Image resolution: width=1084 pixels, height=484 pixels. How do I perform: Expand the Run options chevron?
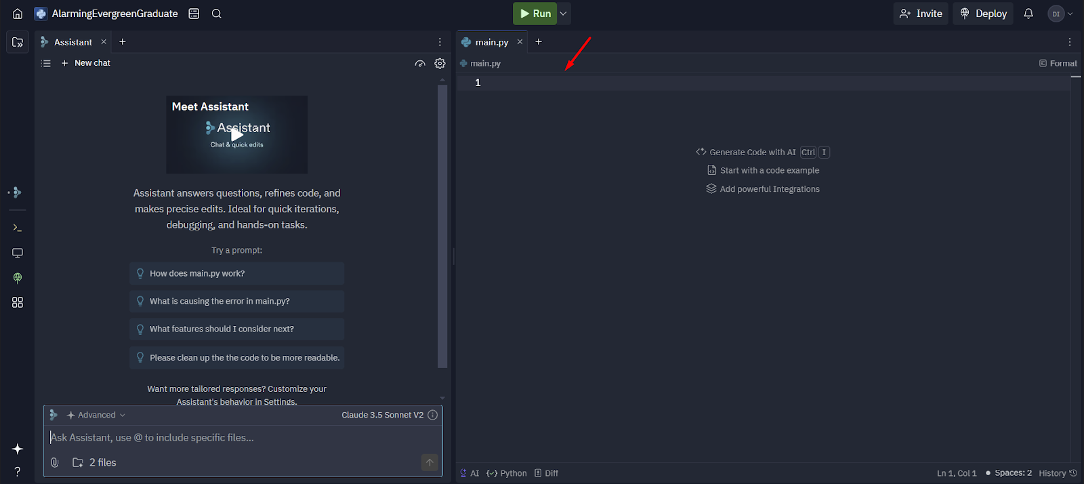pyautogui.click(x=564, y=14)
